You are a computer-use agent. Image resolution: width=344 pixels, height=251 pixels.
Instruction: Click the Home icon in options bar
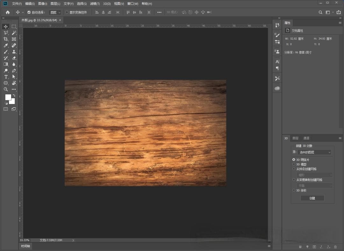[x=8, y=12]
